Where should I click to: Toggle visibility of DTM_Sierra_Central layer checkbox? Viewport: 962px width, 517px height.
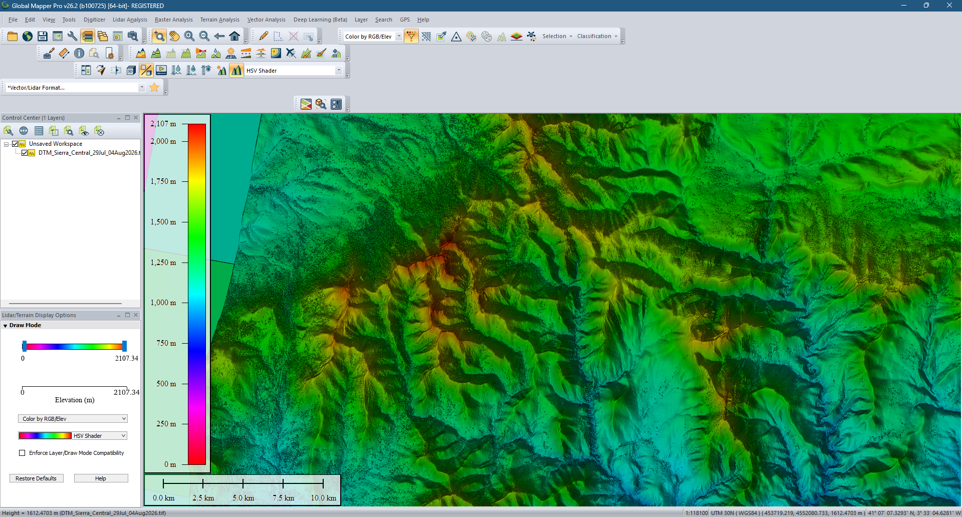click(25, 153)
